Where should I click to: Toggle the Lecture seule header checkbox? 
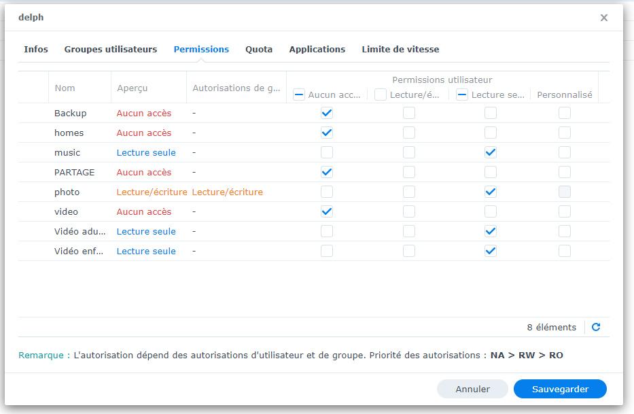point(462,94)
